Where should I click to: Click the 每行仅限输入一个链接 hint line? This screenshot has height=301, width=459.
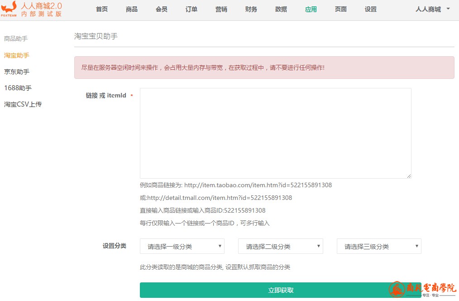205,223
